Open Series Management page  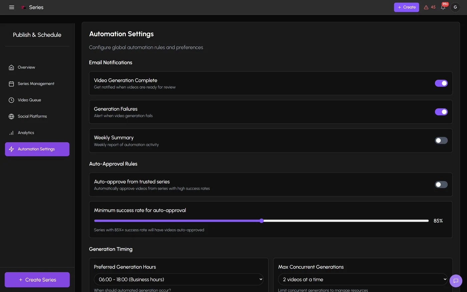click(x=37, y=84)
